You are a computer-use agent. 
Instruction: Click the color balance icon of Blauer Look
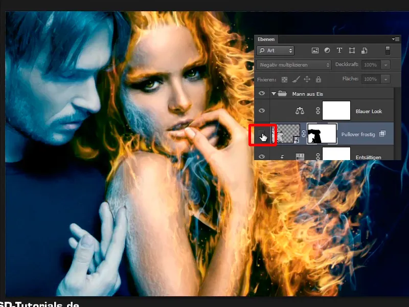[x=300, y=111]
